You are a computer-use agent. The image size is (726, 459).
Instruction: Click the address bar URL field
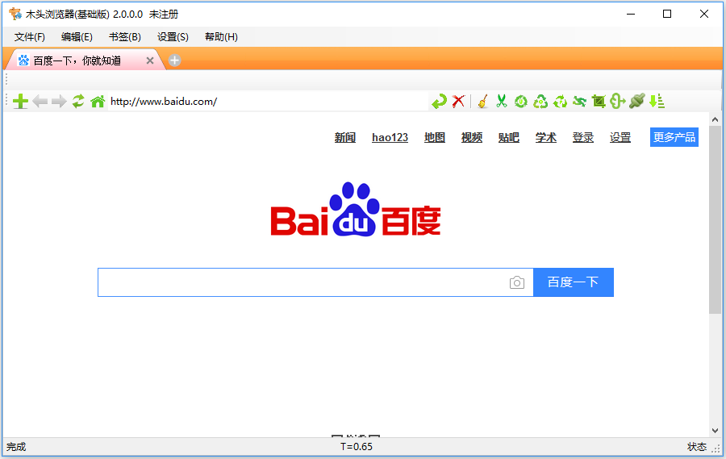(x=268, y=102)
